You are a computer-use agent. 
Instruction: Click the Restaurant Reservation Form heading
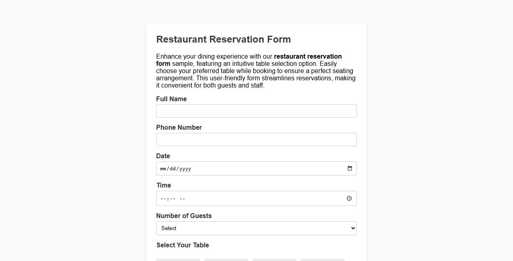223,39
